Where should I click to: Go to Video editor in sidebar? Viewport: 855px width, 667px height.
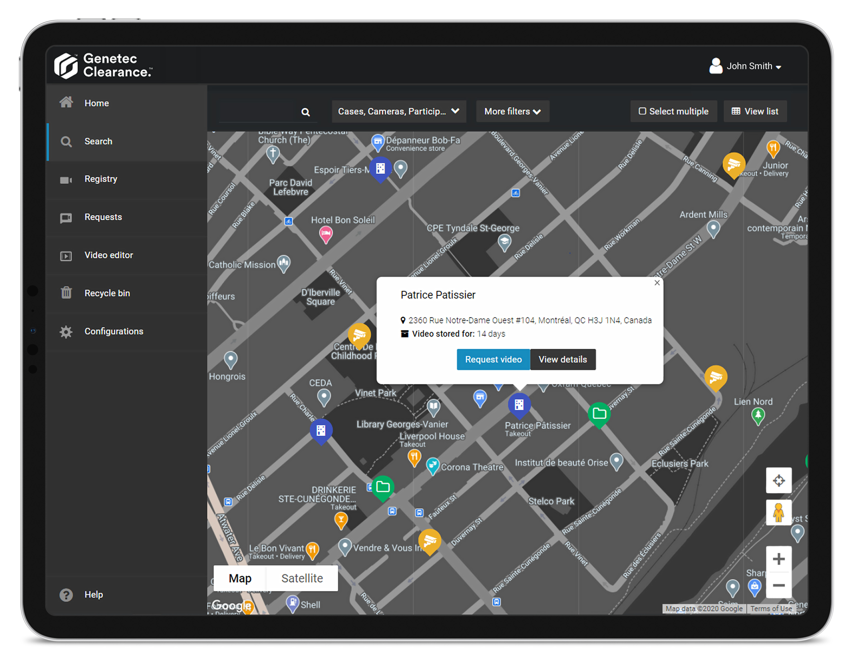coord(108,255)
